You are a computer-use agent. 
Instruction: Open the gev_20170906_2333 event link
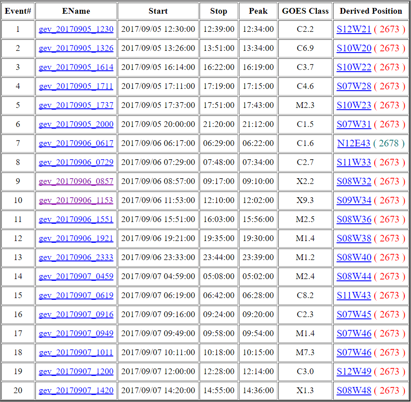click(76, 257)
